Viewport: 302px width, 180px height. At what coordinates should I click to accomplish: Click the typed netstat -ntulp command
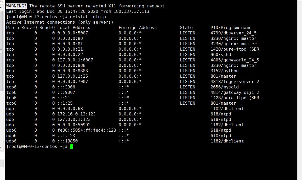[88, 17]
